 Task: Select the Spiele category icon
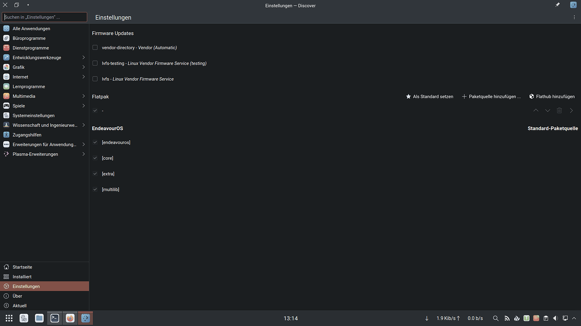(6, 105)
